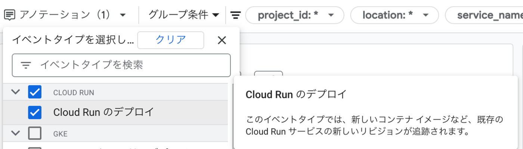Click the クリア button
Screen dimensions: 523x149
[171, 40]
